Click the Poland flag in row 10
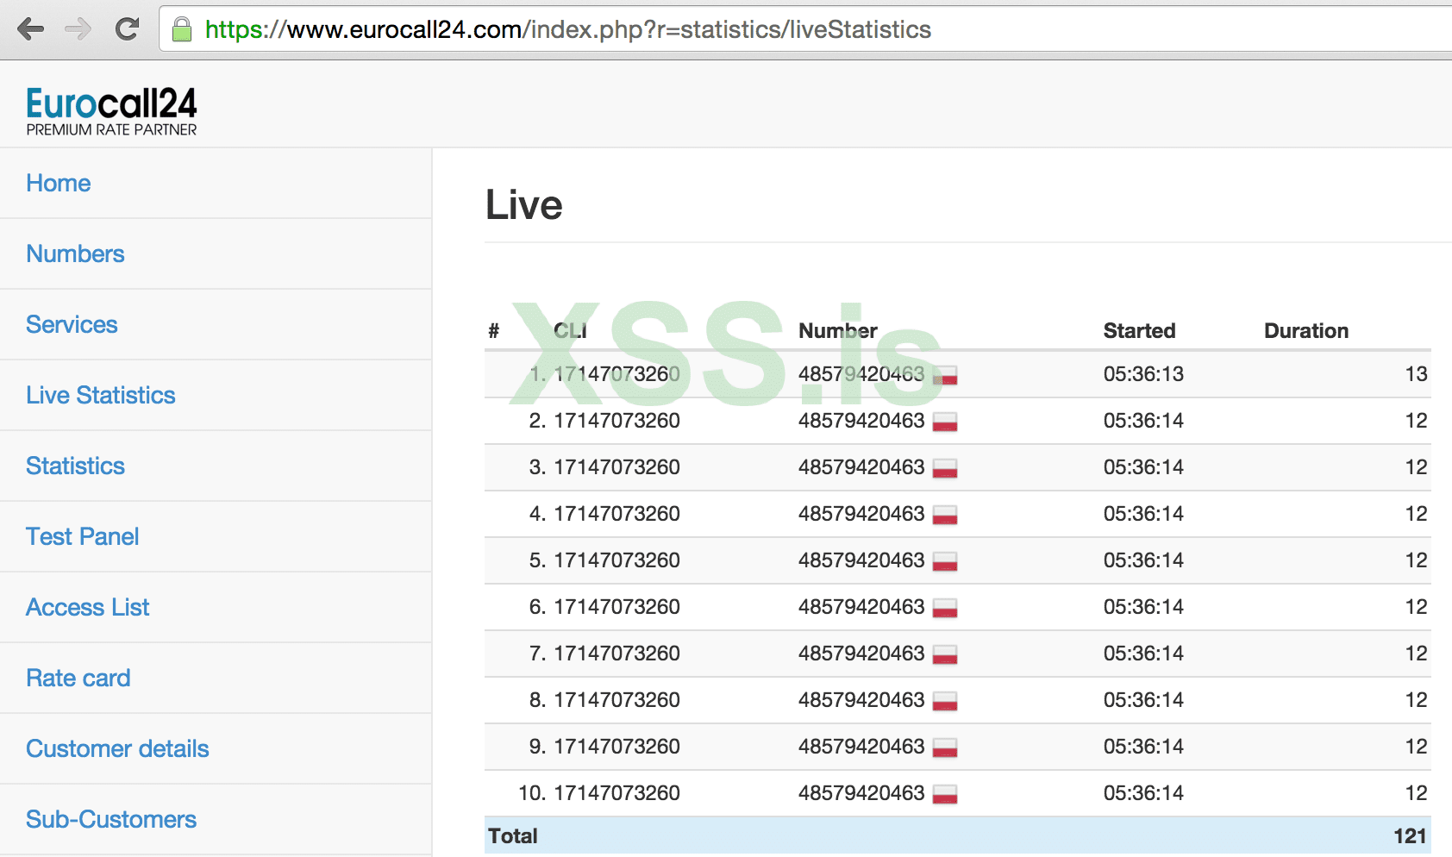 pyautogui.click(x=945, y=795)
